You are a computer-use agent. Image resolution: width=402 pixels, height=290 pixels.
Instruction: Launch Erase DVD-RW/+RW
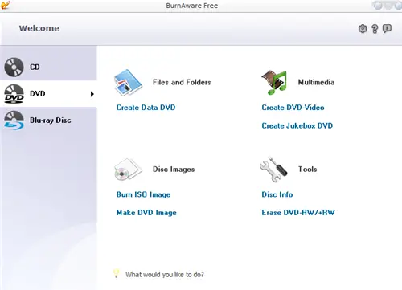pyautogui.click(x=298, y=213)
